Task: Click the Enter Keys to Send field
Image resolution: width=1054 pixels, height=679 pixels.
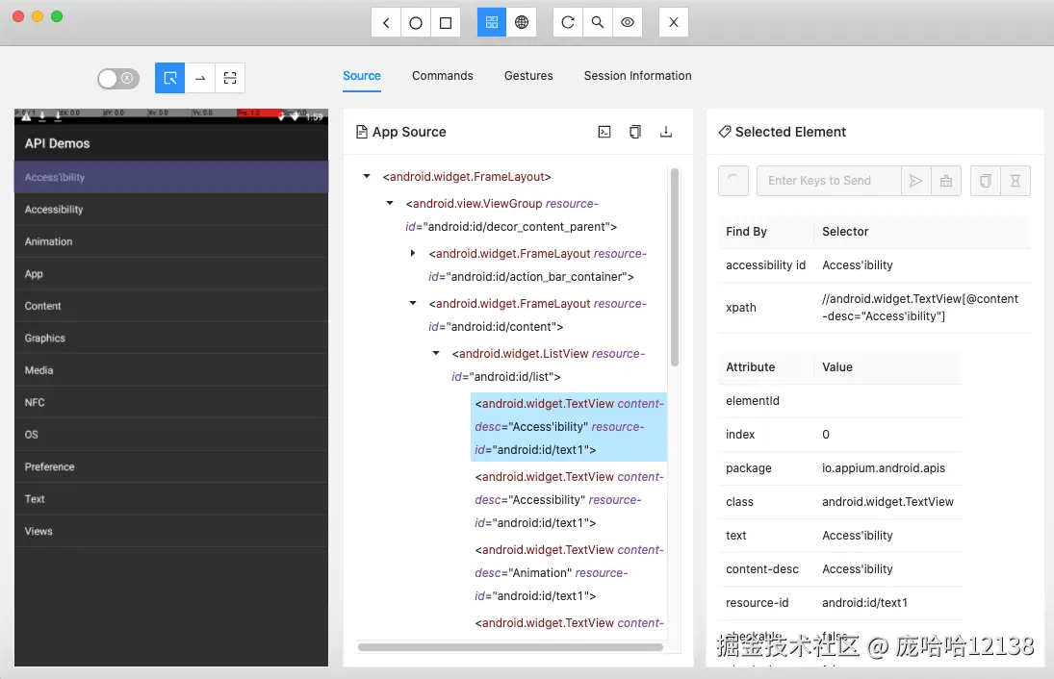Action: pyautogui.click(x=829, y=181)
